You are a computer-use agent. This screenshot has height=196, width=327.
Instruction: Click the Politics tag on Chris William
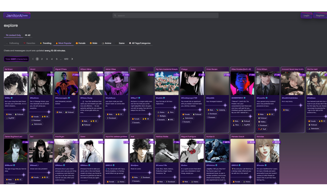262,122
